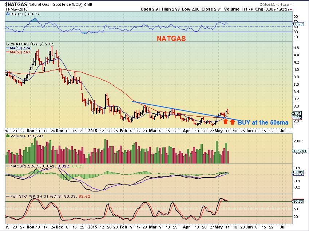The image size is (309, 231).
Task: Click the 'BUY at the 50sma' note
Action: coord(263,122)
